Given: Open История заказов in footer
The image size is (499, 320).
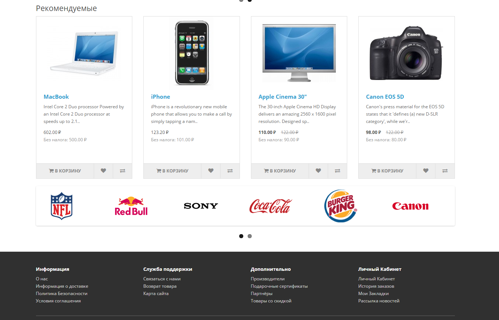Looking at the screenshot, I should click(x=376, y=286).
